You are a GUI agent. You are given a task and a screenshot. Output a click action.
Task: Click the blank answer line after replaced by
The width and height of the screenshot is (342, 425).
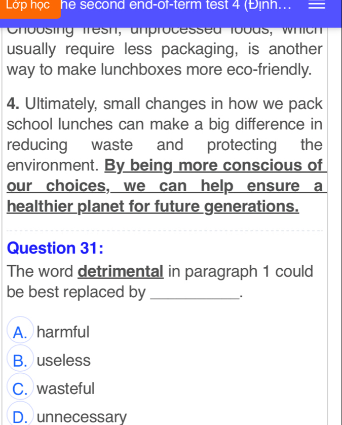(196, 297)
